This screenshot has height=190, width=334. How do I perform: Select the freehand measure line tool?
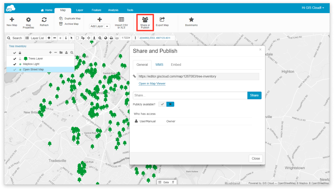coord(83,38)
